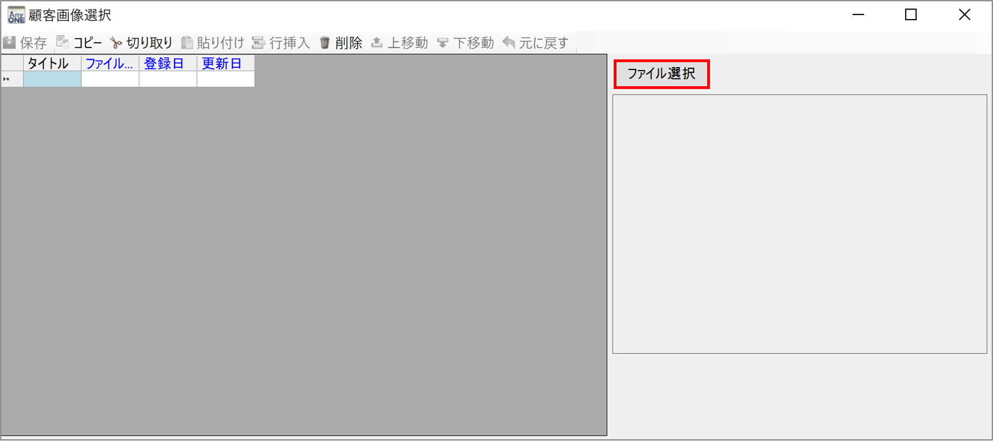Click the AnyONE app icon in title bar

pos(16,15)
